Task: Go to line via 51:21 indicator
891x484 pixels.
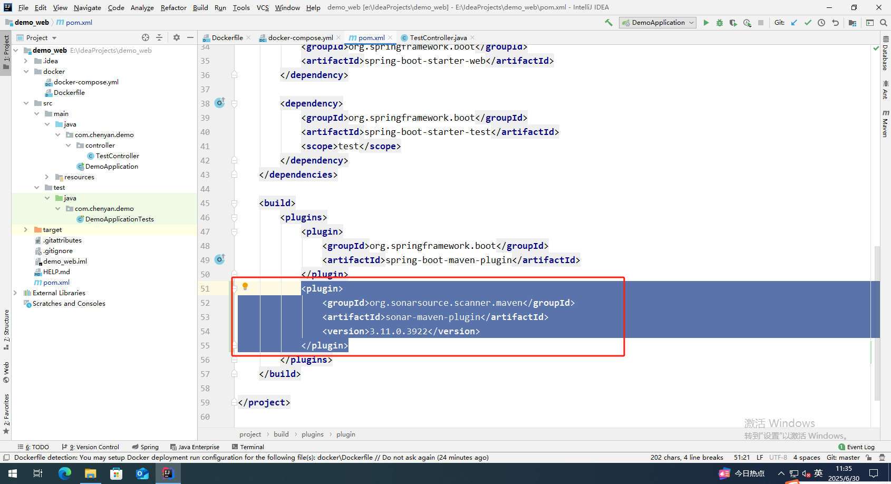Action: click(x=742, y=458)
